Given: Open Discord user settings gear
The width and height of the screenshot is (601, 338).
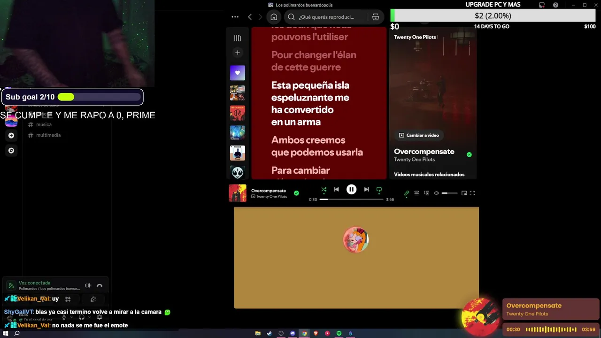Looking at the screenshot, I should (x=99, y=317).
